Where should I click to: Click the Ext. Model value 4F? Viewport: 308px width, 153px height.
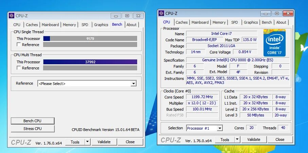(x=238, y=72)
